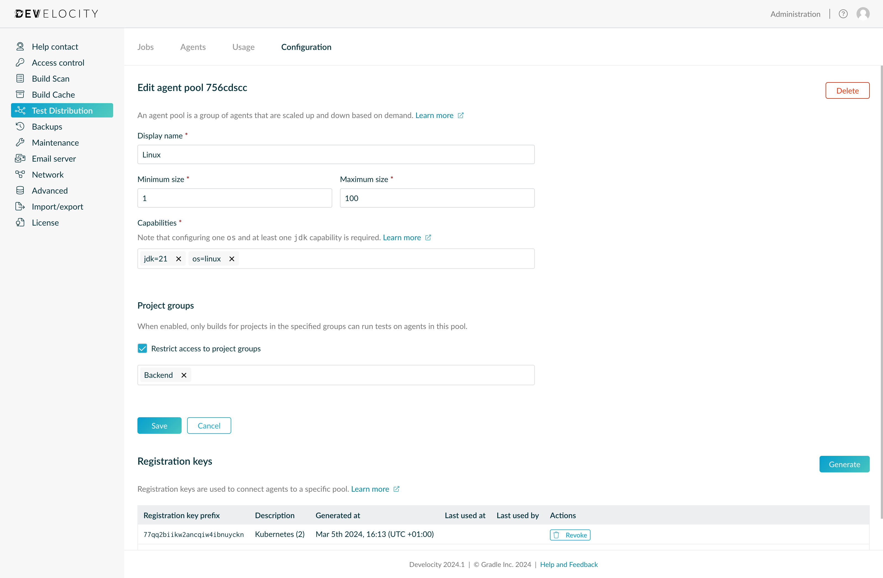Open Email server configuration
This screenshot has height=578, width=883.
[54, 158]
